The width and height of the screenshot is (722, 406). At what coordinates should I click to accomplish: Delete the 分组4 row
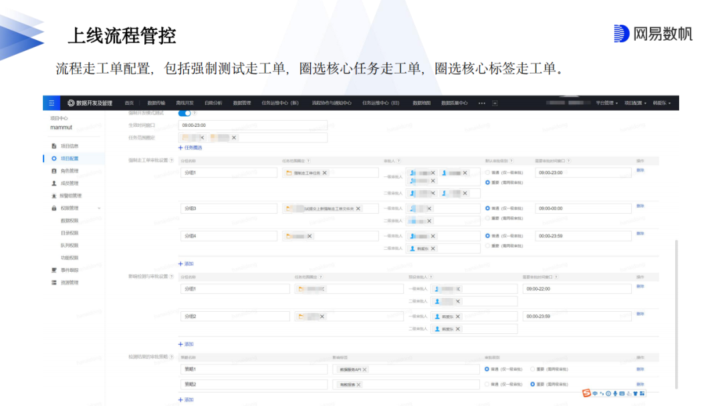point(640,234)
